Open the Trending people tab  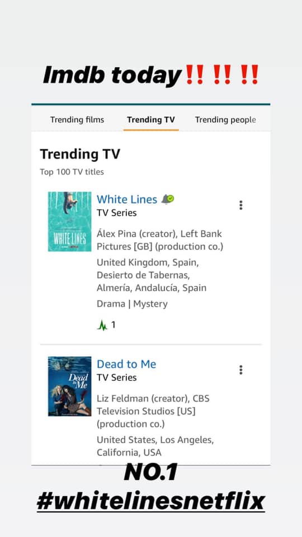tap(225, 120)
